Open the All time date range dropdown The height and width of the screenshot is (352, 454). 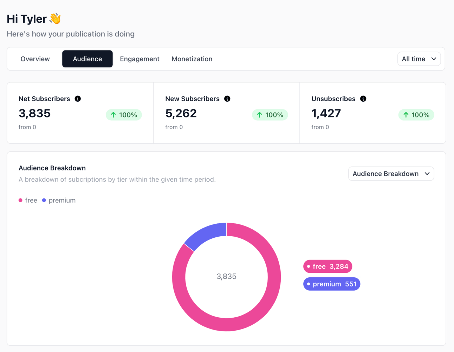click(x=419, y=59)
